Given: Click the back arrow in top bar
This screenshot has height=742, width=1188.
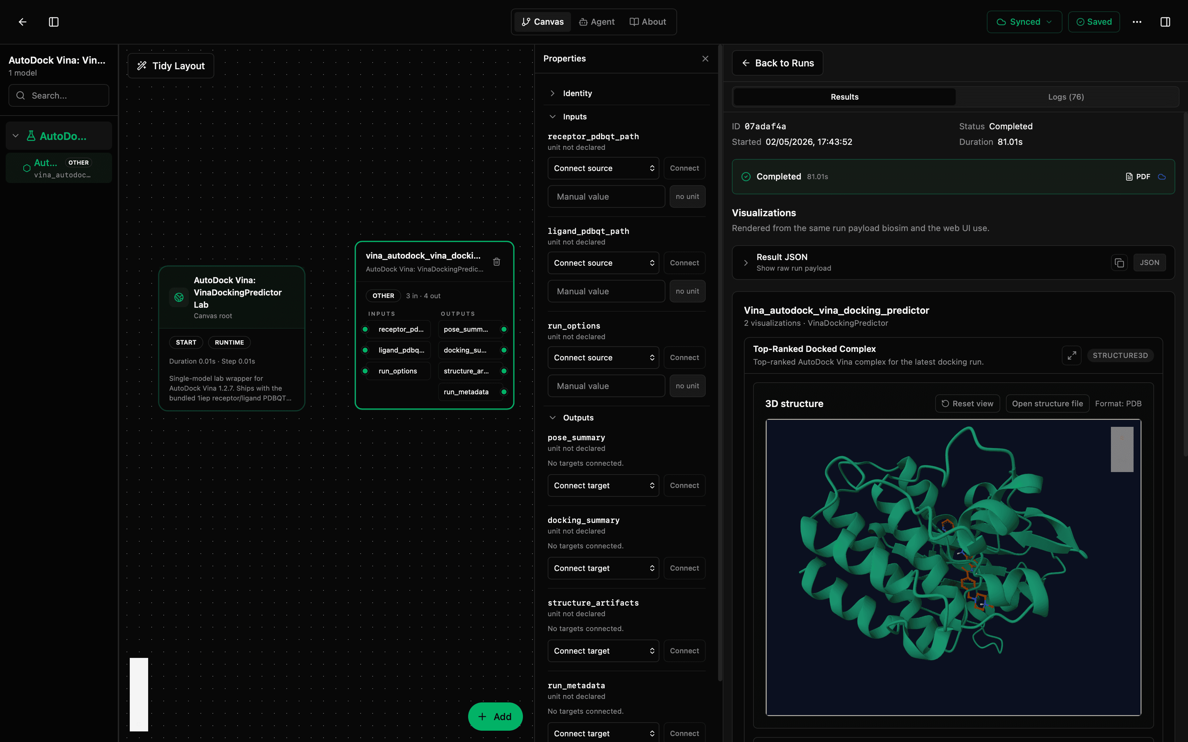Looking at the screenshot, I should pyautogui.click(x=23, y=22).
